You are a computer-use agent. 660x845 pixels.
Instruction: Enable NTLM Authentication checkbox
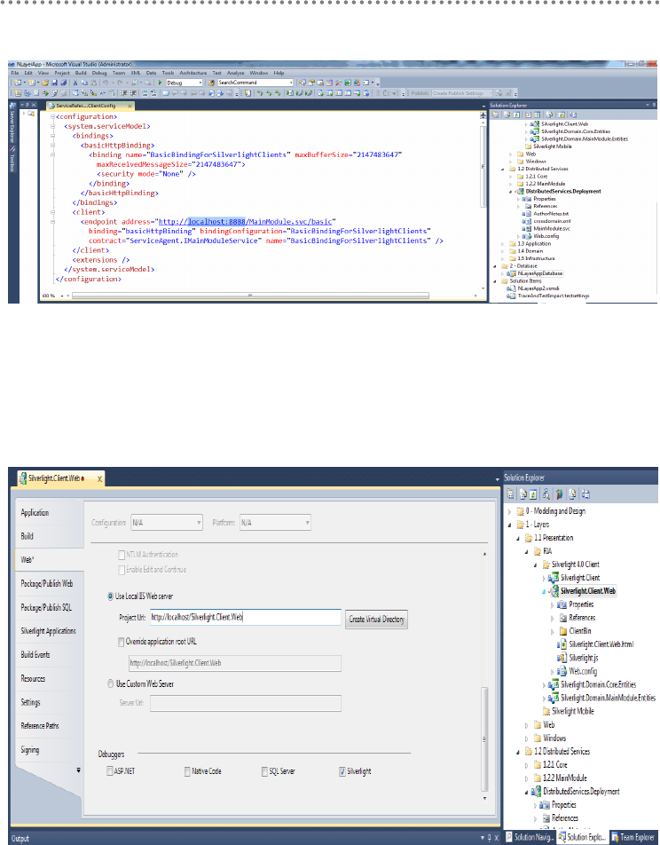click(122, 555)
